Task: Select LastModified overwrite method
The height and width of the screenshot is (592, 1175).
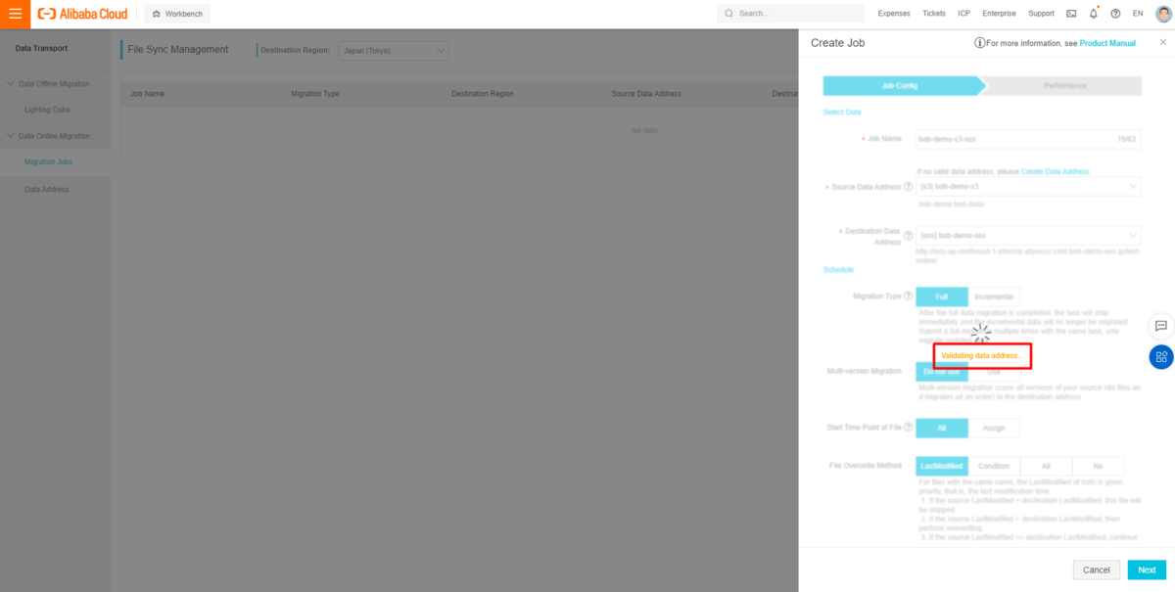Action: [x=942, y=466]
